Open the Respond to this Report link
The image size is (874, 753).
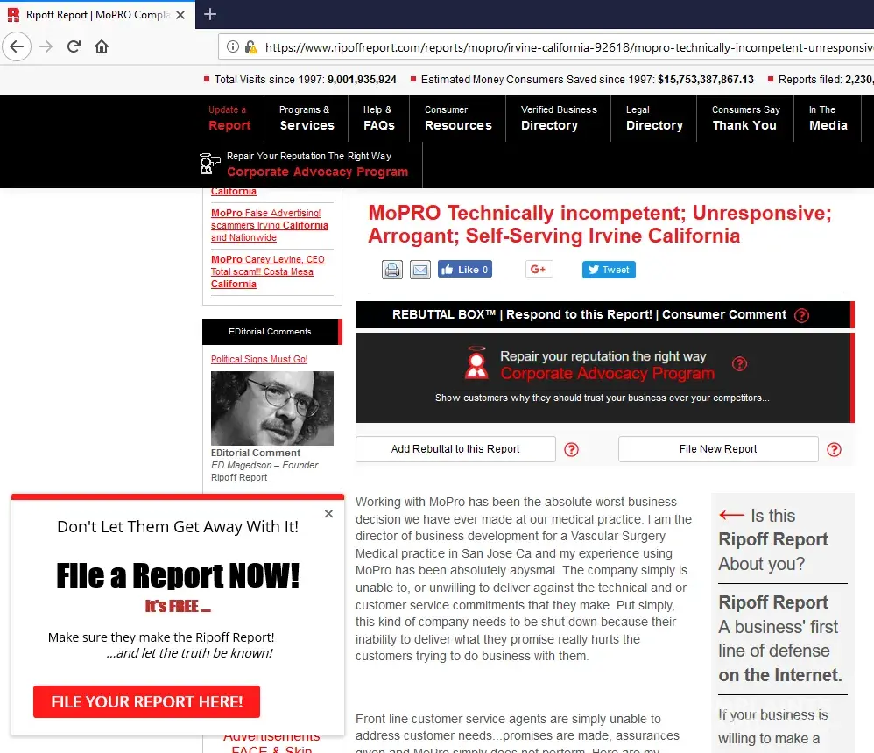tap(579, 315)
